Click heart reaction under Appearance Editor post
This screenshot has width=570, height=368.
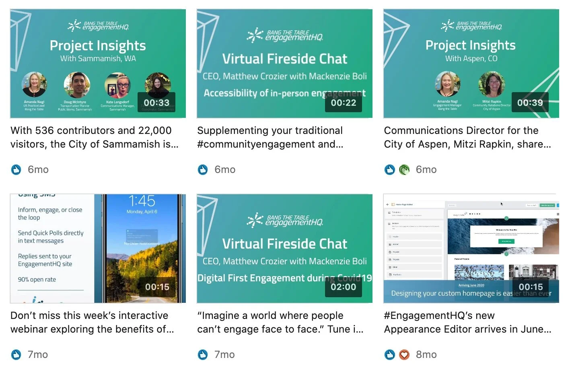404,354
